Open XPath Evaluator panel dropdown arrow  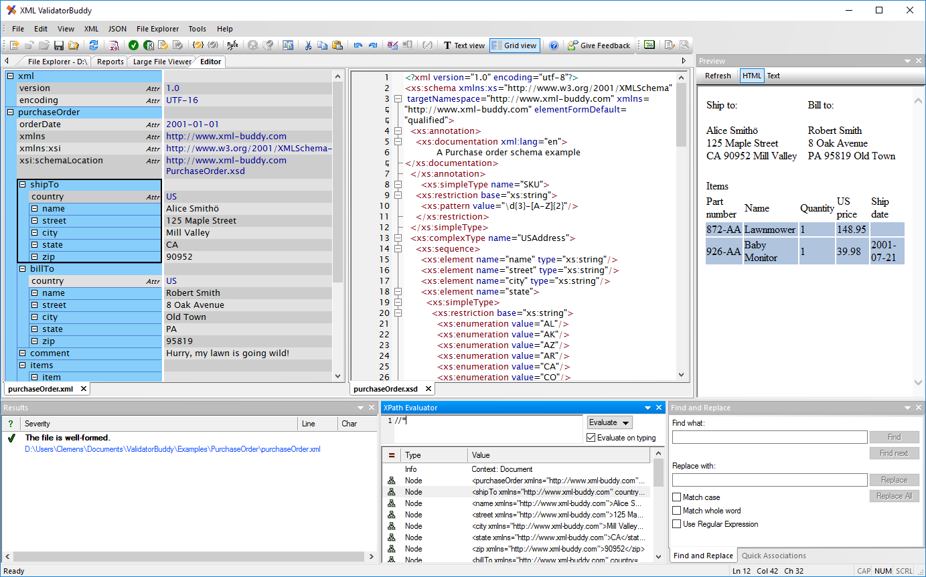[648, 408]
